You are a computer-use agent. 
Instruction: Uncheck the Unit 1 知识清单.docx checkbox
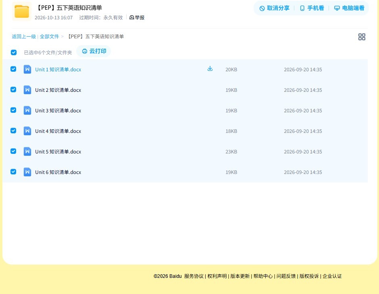(x=13, y=69)
